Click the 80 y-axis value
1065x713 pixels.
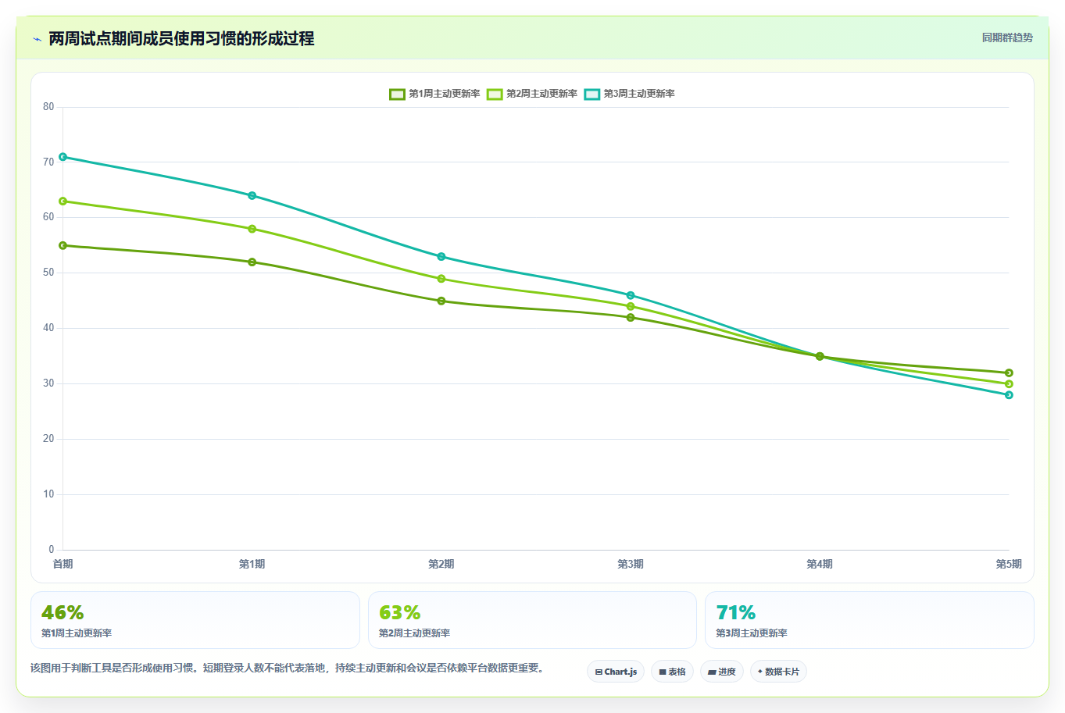48,107
